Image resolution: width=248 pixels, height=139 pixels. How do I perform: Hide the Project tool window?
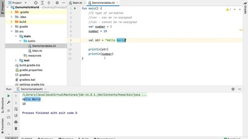tap(64, 3)
